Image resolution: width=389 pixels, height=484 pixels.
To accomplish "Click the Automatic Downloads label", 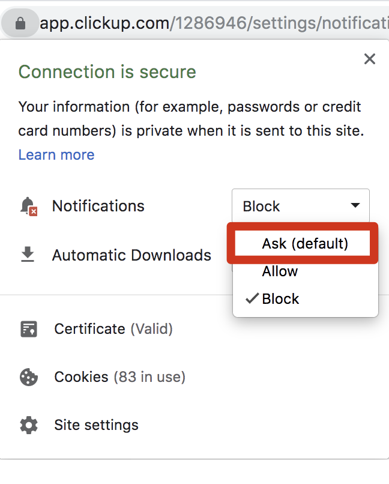I will click(131, 255).
